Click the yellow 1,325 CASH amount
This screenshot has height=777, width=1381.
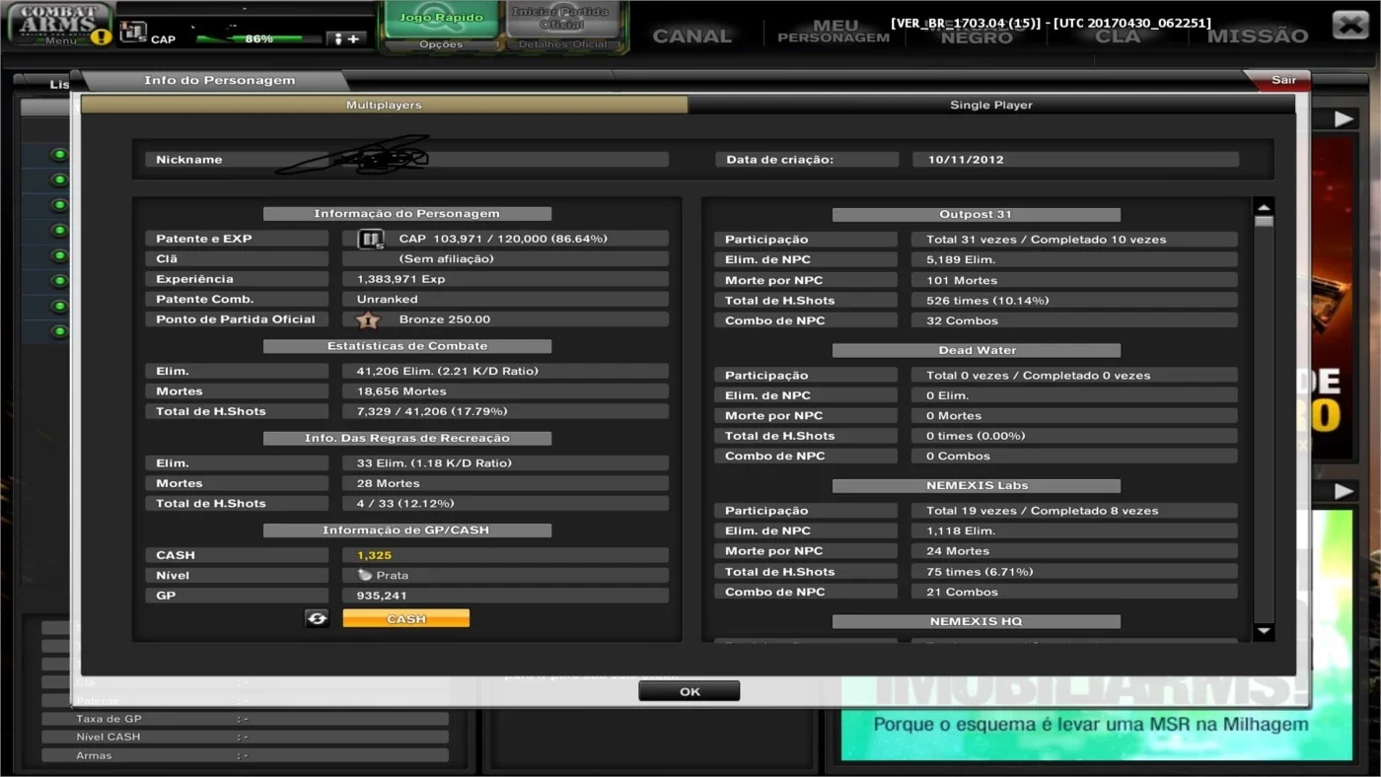click(505, 555)
